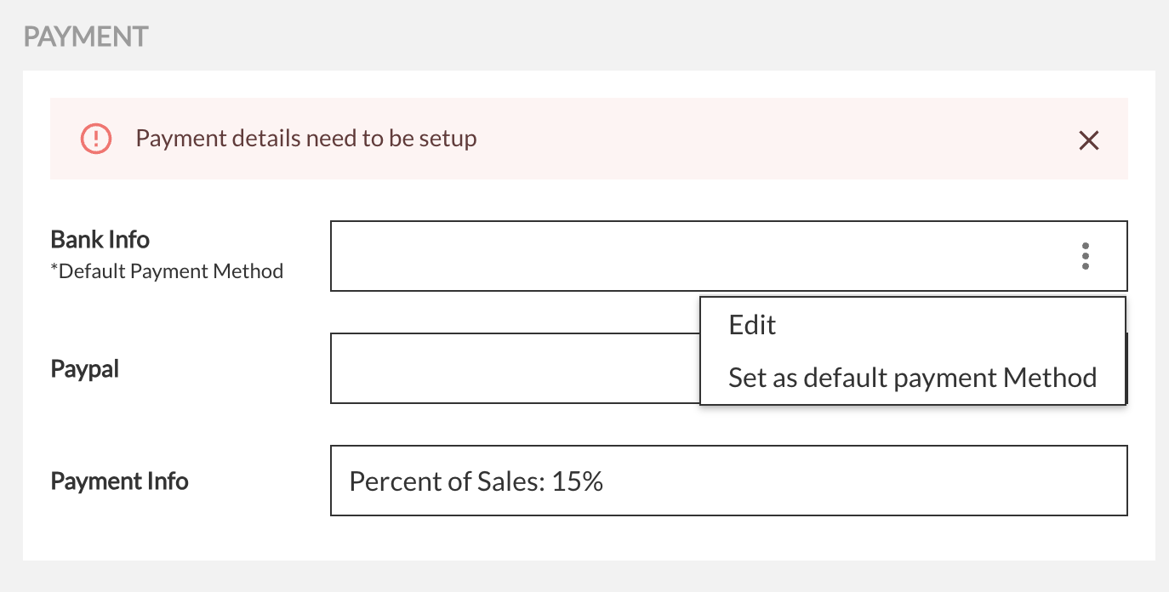This screenshot has height=592, width=1169.
Task: Click the red warning exclamation icon
Action: tap(96, 139)
